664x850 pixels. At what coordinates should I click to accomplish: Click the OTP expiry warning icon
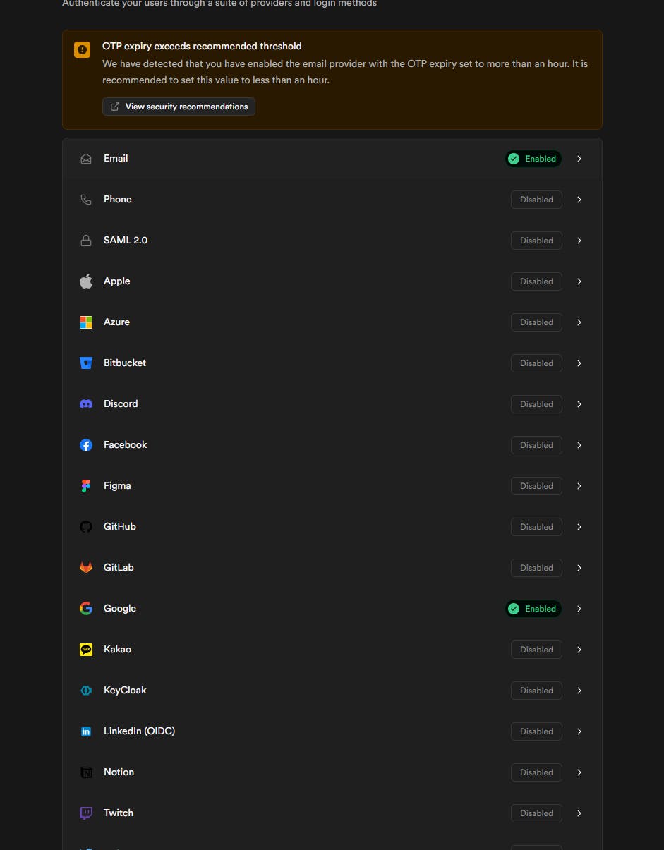pos(83,50)
